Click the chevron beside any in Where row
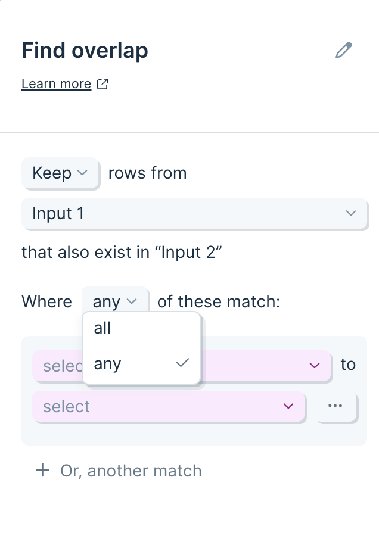Screen dimensions: 379x542 point(132,301)
